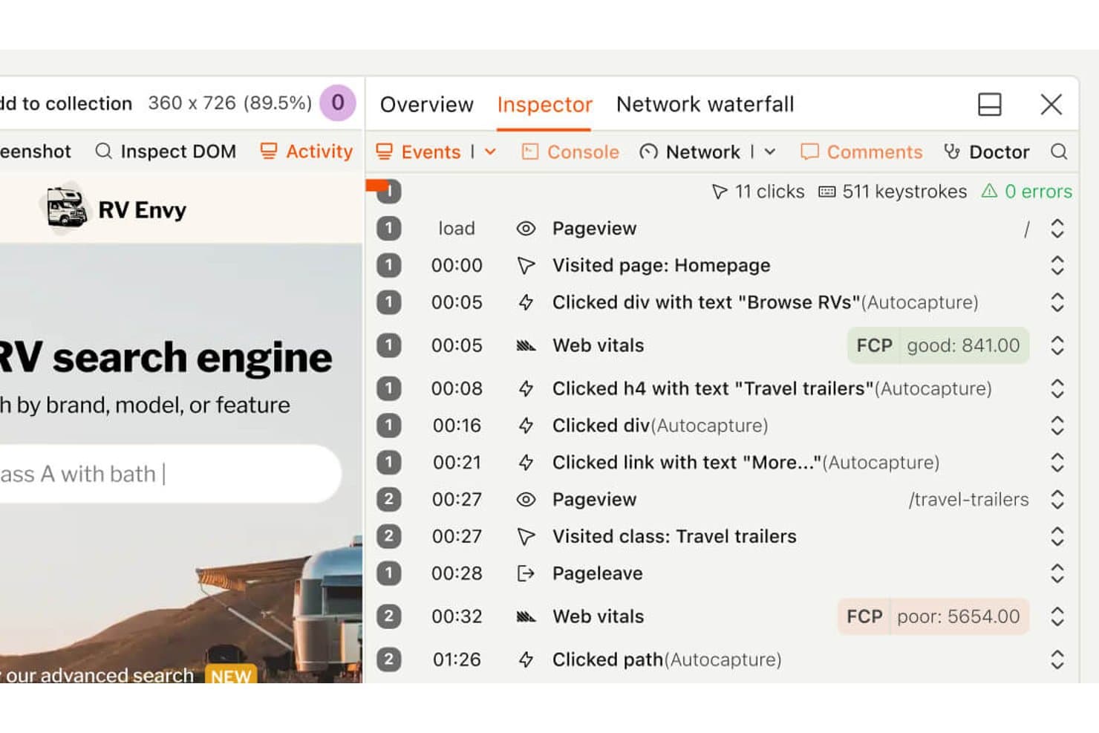
Task: Click the purple 0 badge
Action: pos(338,102)
